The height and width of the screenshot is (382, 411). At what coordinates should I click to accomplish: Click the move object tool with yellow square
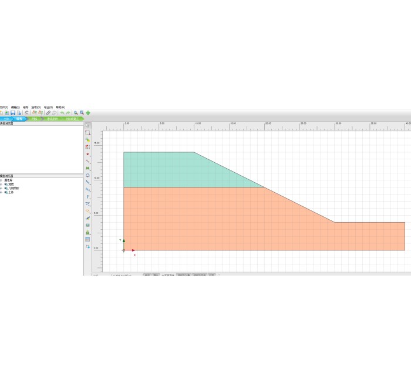pyautogui.click(x=87, y=140)
